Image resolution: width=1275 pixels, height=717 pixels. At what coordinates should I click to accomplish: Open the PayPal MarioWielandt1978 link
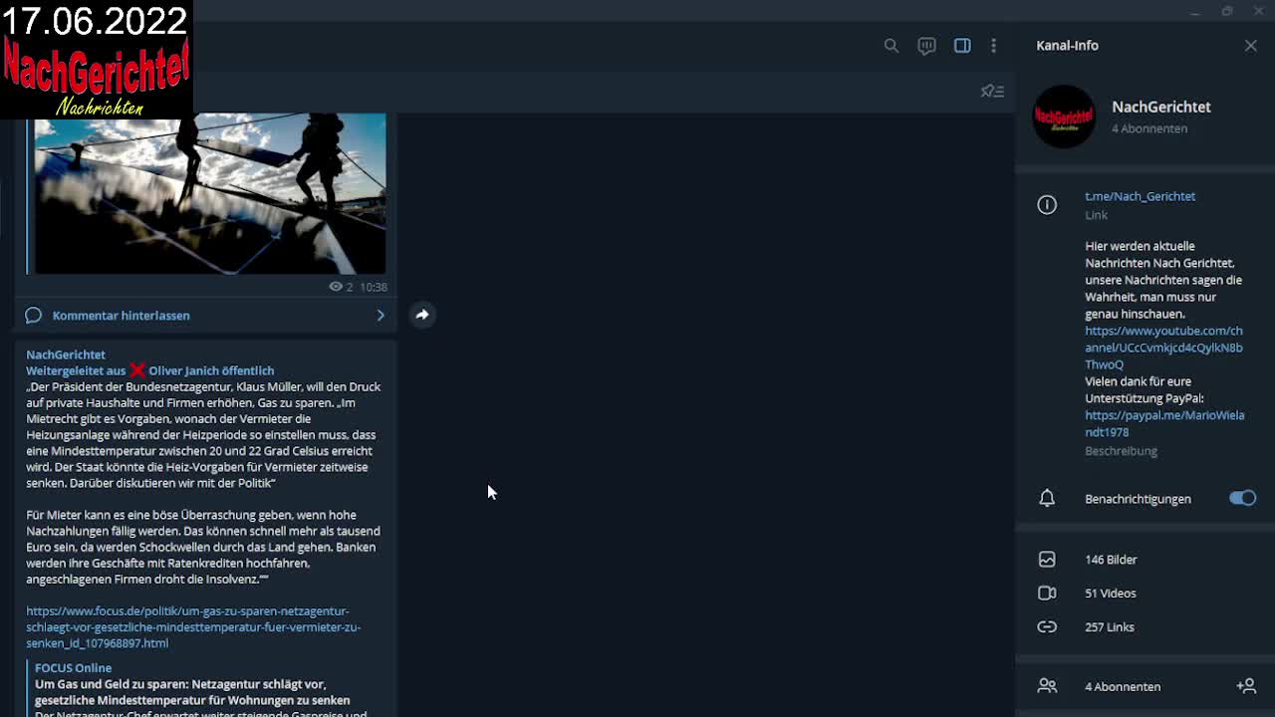[x=1164, y=423]
